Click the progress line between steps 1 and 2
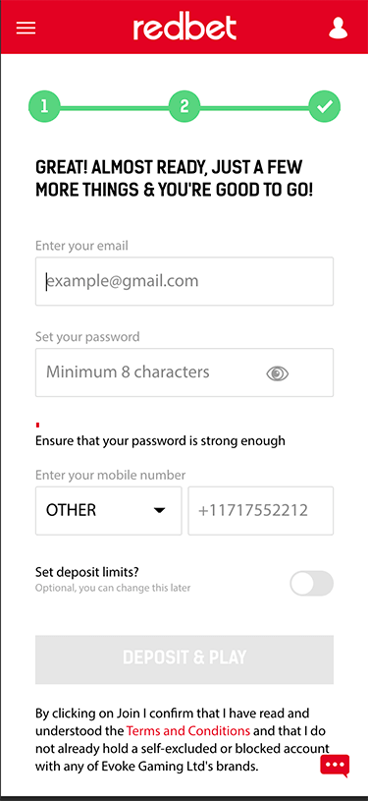This screenshot has height=801, width=368. 115,107
